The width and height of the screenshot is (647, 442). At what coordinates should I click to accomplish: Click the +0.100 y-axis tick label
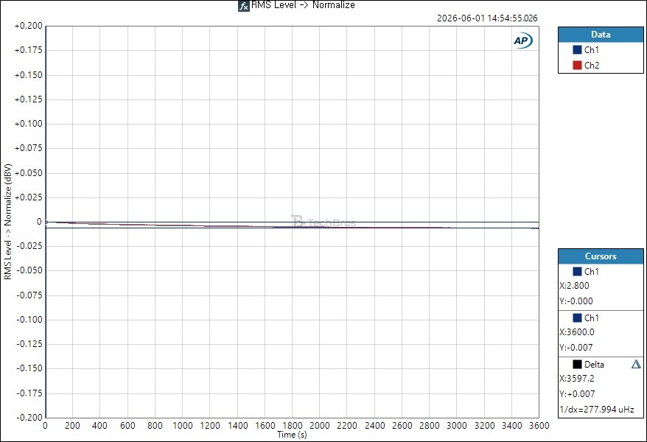click(29, 124)
